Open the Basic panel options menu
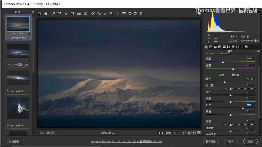The image size is (262, 147). 259,51
